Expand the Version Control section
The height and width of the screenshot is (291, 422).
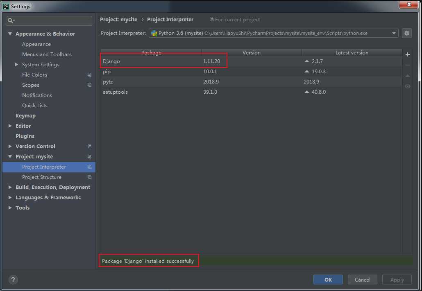[x=10, y=146]
